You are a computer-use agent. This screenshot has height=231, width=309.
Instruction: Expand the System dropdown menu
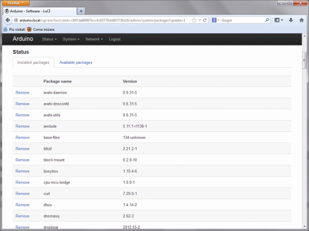(x=71, y=39)
